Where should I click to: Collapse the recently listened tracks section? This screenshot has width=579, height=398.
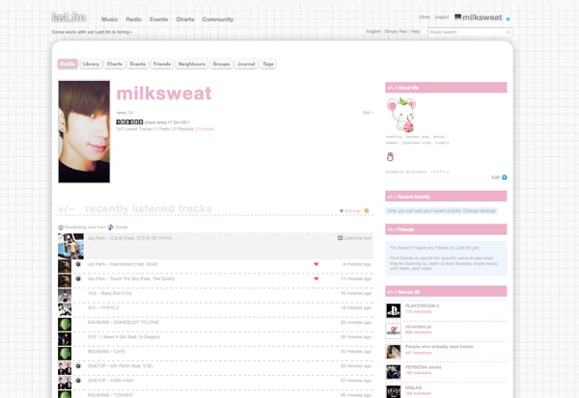point(66,209)
